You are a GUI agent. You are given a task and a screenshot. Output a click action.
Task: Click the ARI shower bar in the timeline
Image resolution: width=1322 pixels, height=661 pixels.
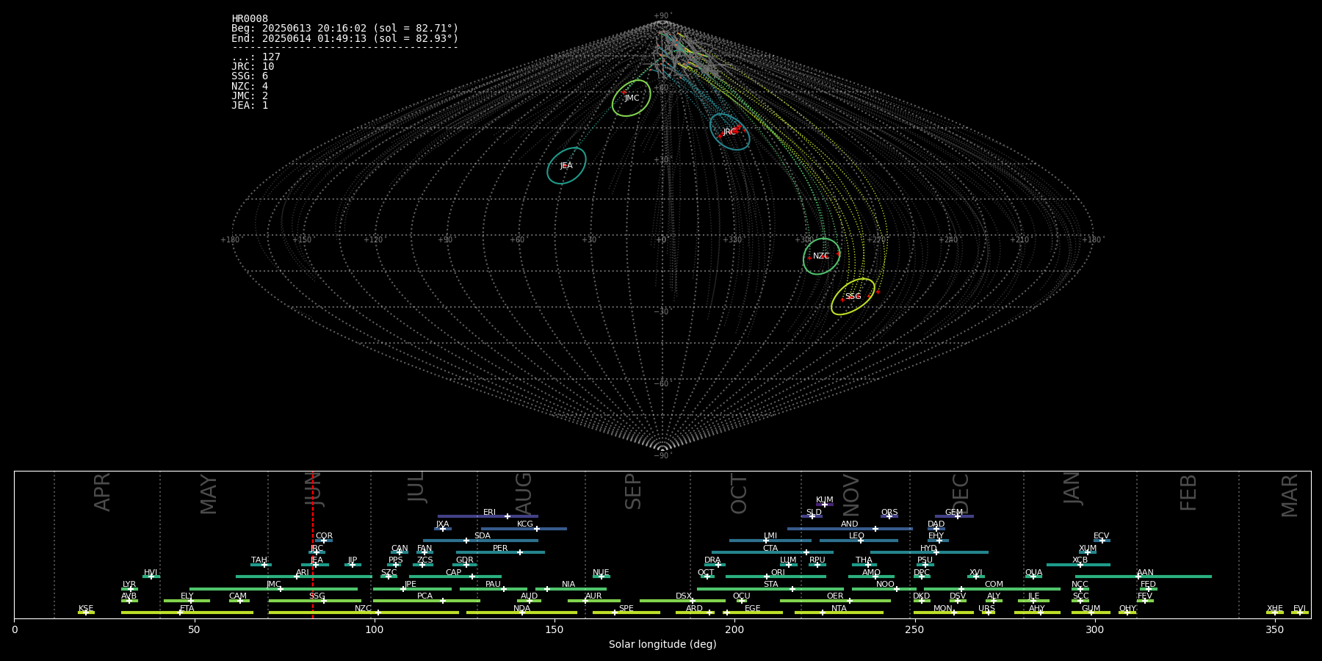(x=303, y=577)
